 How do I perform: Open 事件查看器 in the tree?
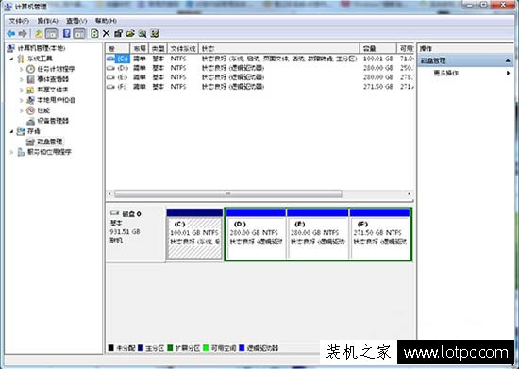(x=53, y=79)
